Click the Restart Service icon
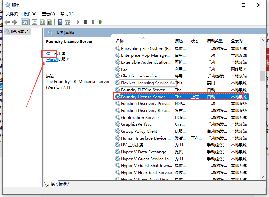269x197 pixels. [x=100, y=22]
